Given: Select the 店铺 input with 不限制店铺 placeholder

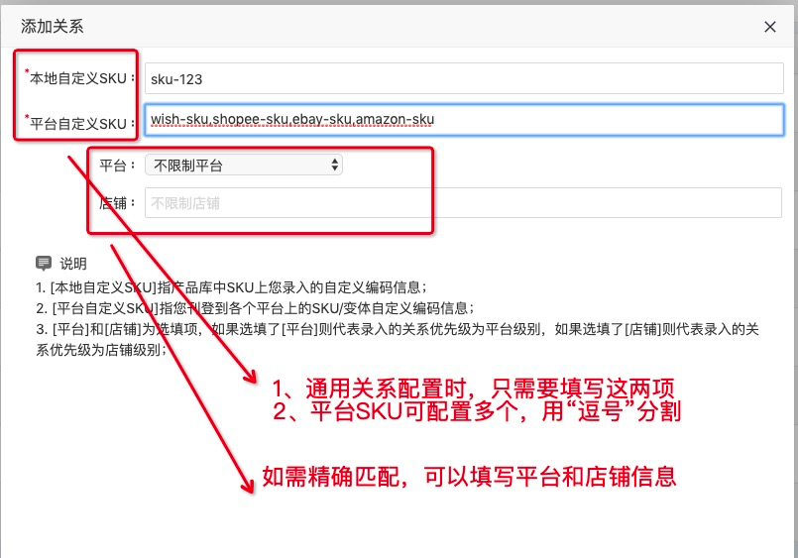Looking at the screenshot, I should click(463, 203).
